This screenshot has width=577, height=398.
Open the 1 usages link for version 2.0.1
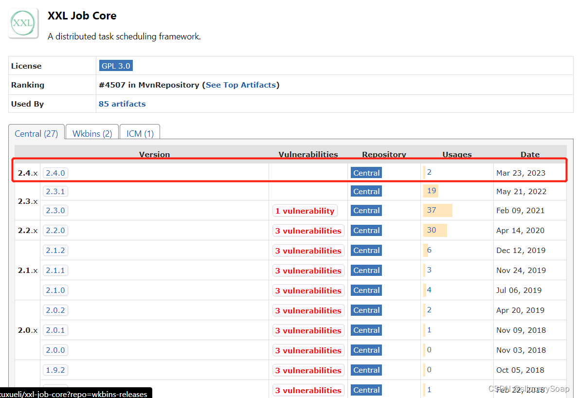429,330
